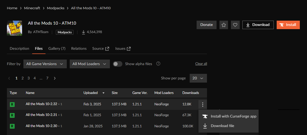Screen dimensions: 307x135
Task: Open the Gallery (7) tab
Action: point(57,49)
